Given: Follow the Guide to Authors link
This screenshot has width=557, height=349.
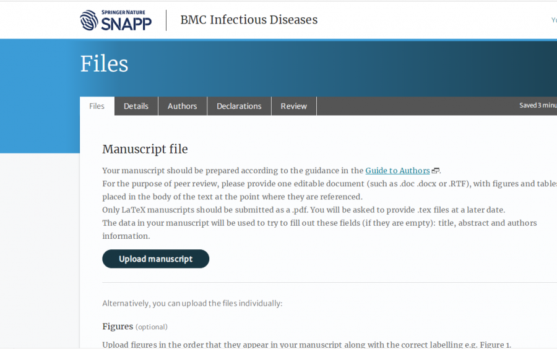Looking at the screenshot, I should pos(397,171).
